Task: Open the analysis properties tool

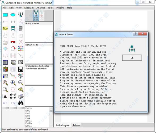Action: [13, 62]
